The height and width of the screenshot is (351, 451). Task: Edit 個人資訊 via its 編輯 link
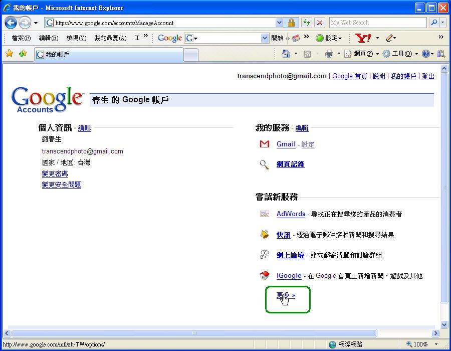tap(84, 128)
